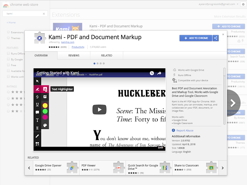This screenshot has height=185, width=247.
Task: Jump to the fourth carousel dot
Action: point(104,63)
